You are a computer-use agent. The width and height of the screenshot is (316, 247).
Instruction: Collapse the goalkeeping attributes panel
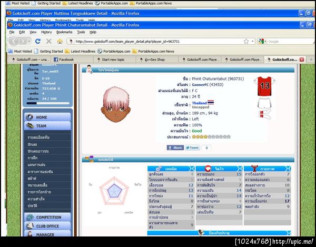289,233
